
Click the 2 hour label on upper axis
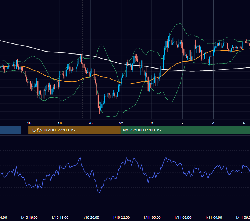183,123
